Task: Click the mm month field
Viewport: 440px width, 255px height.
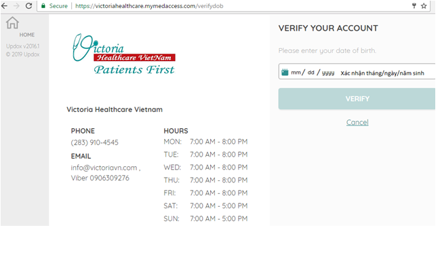Action: (x=296, y=73)
